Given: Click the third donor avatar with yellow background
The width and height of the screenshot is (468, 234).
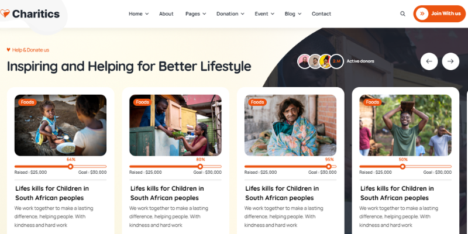Looking at the screenshot, I should coord(326,61).
